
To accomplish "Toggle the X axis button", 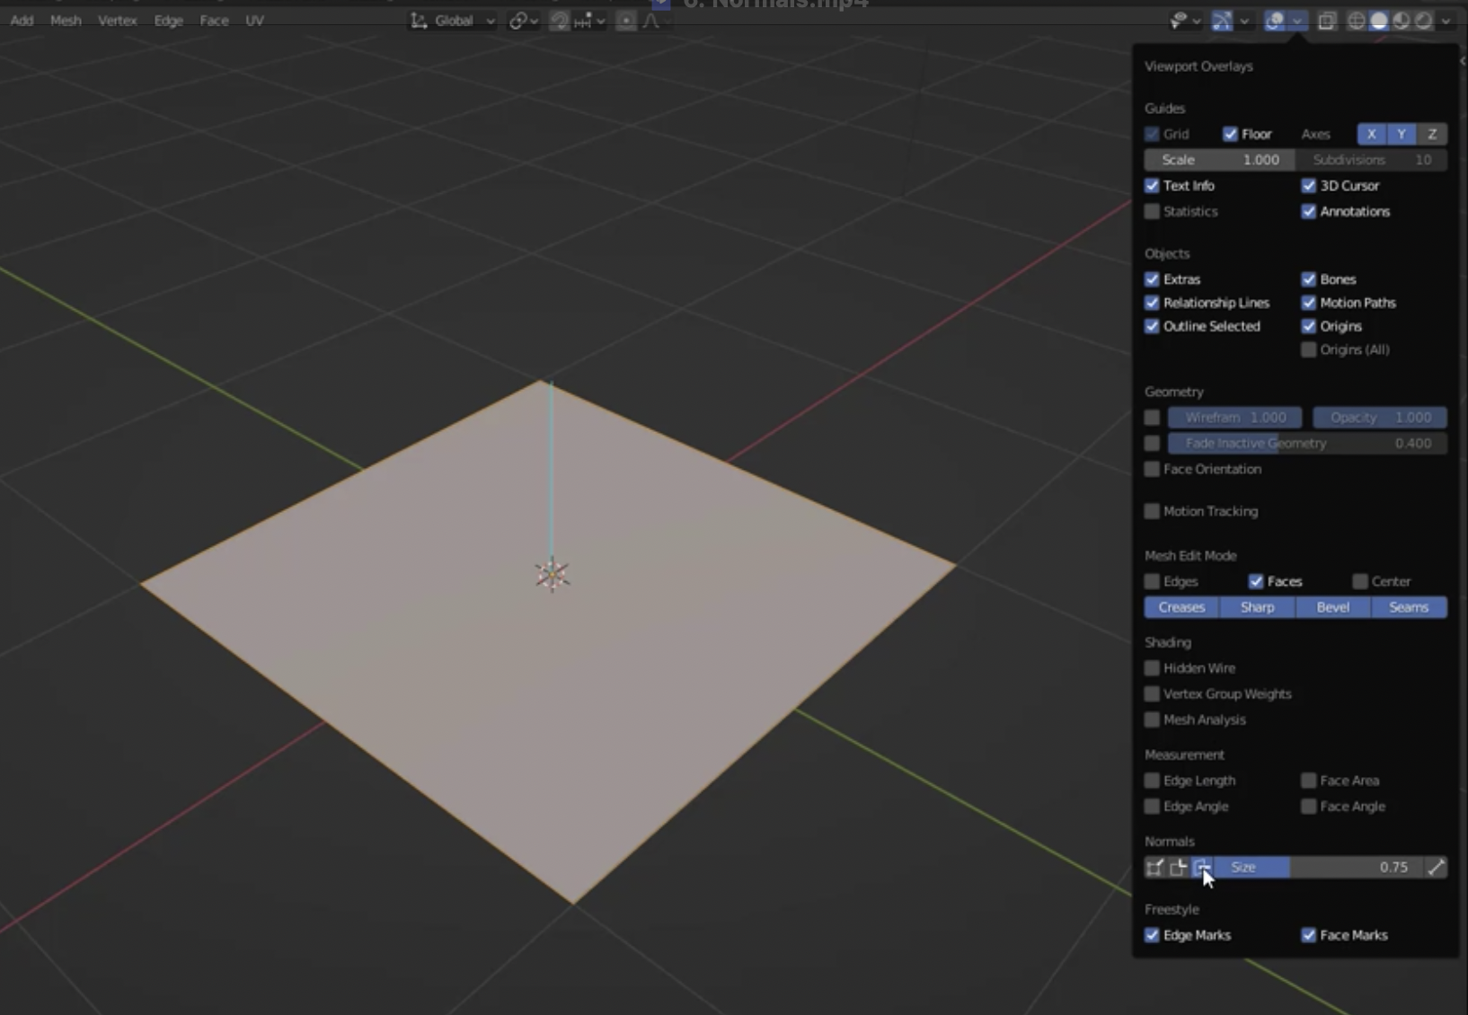I will tap(1372, 134).
